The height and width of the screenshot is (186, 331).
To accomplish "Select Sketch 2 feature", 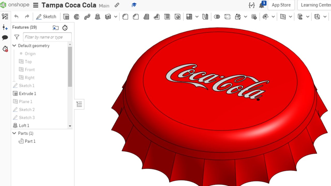I will pos(27,110).
